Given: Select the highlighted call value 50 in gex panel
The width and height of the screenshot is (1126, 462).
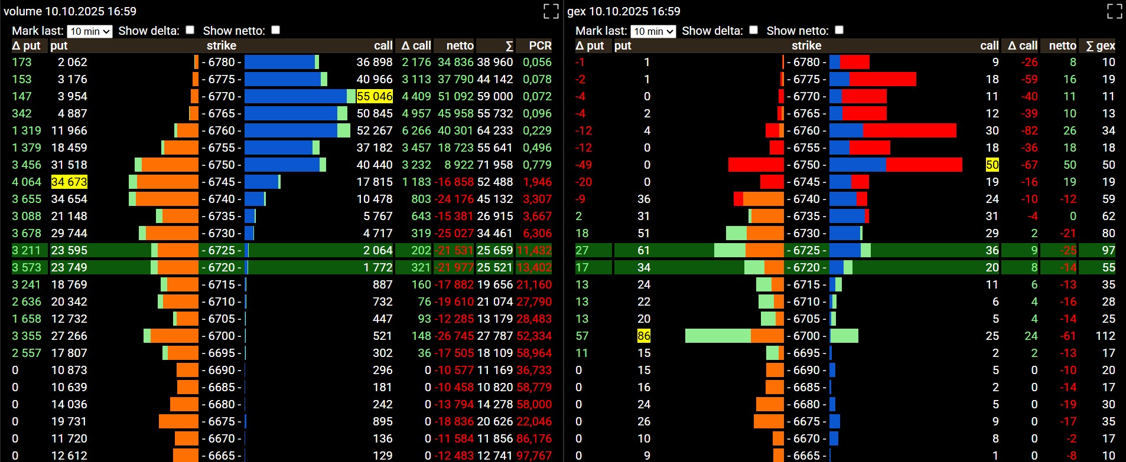Looking at the screenshot, I should (x=992, y=165).
